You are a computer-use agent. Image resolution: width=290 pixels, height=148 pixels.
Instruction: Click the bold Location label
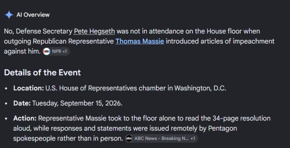29,88
